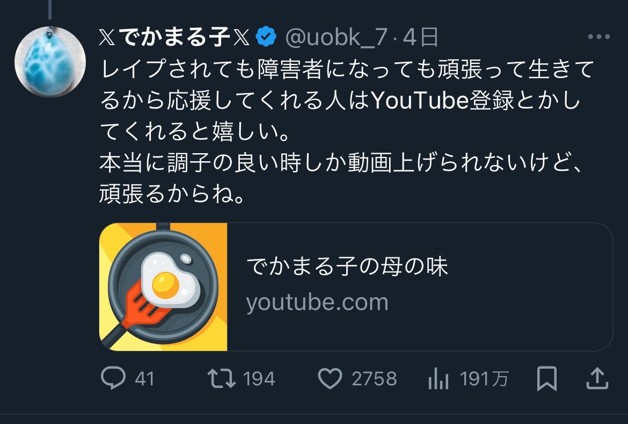Open the でかまる子の母の味 link card title
The width and height of the screenshot is (628, 424).
347,267
